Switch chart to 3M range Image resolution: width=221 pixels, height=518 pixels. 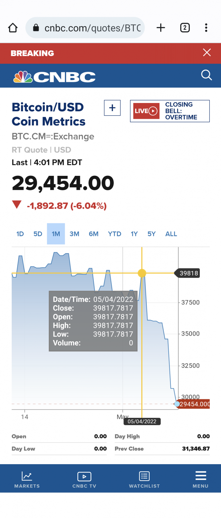75,234
